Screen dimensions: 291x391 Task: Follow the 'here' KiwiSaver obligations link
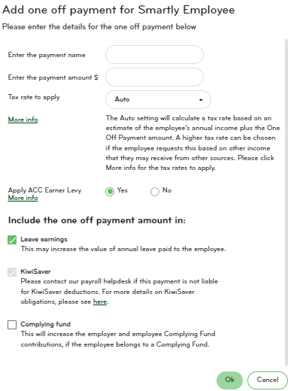[100, 302]
